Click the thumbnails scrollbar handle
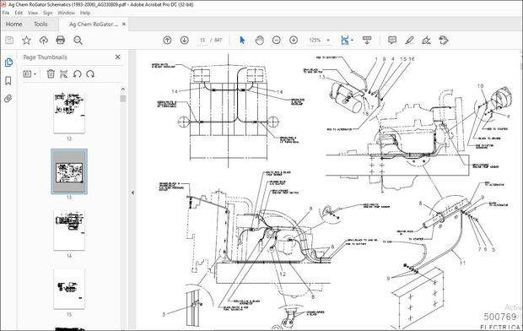The height and width of the screenshot is (331, 523). 123,99
